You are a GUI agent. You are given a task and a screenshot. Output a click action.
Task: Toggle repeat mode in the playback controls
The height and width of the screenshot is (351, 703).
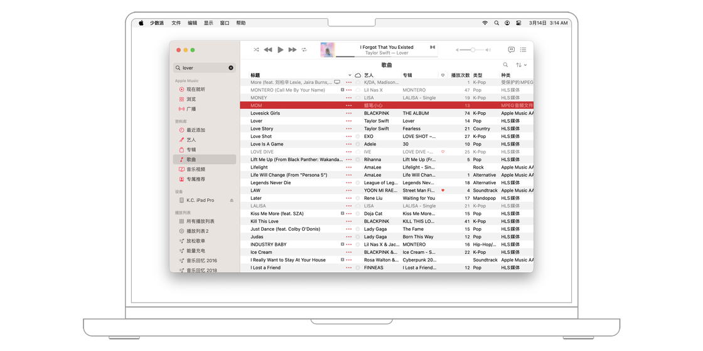tap(304, 50)
